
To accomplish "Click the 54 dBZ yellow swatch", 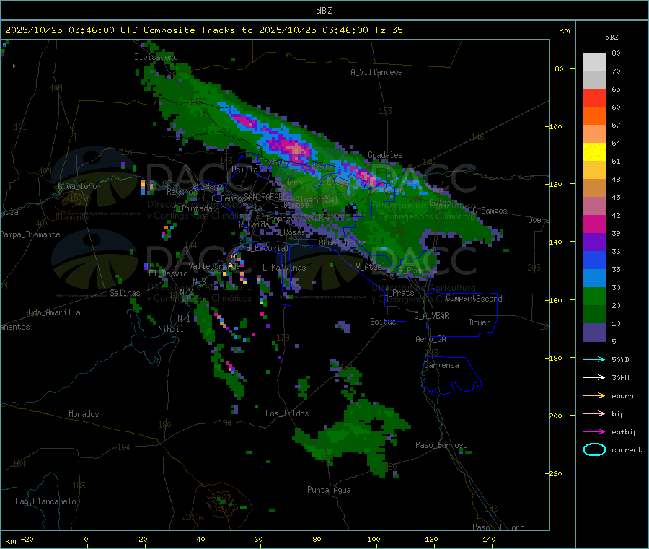I will [x=594, y=152].
